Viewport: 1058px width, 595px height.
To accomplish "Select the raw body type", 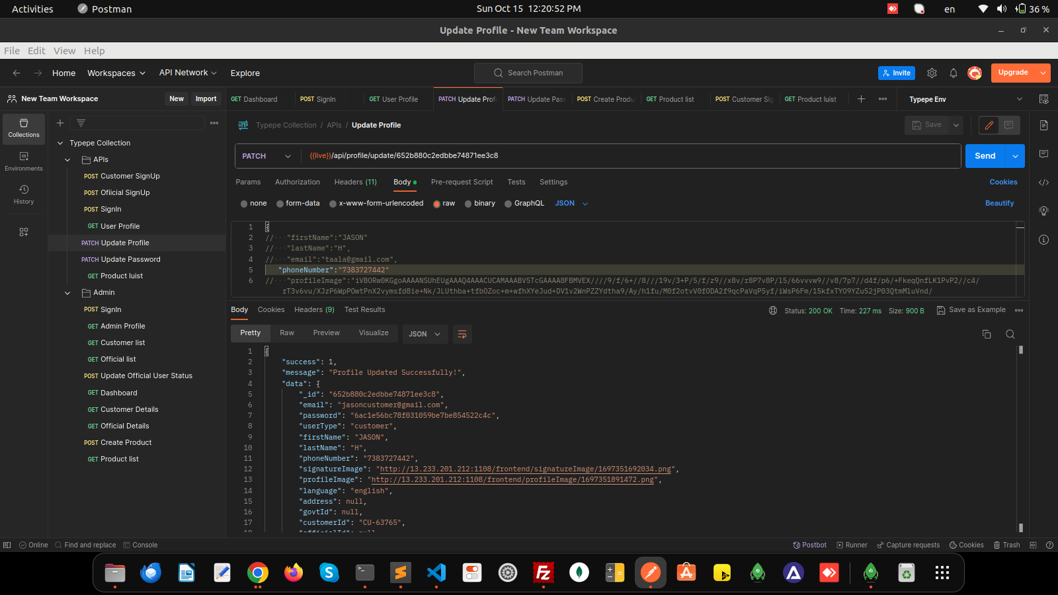I will coord(444,204).
